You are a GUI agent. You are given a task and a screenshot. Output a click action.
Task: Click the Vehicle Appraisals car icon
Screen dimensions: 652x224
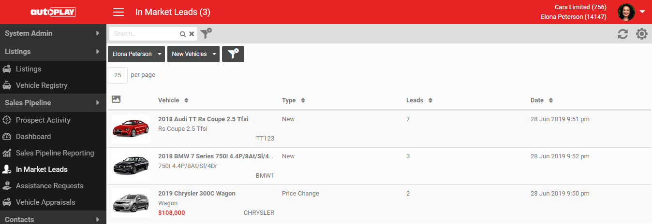coord(7,202)
